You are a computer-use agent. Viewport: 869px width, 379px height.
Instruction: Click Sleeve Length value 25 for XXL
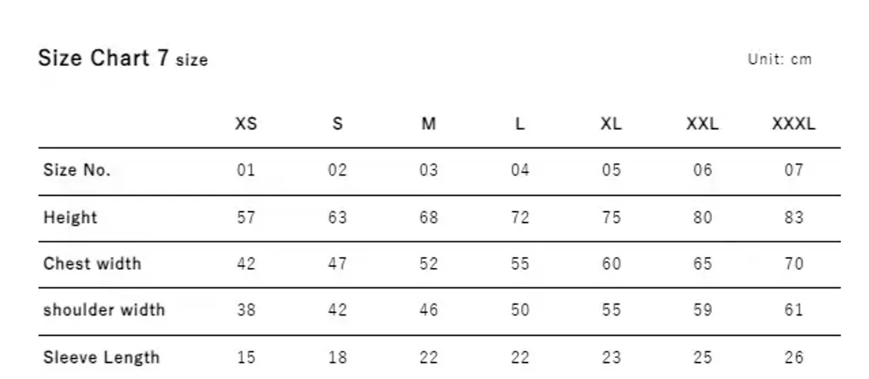tap(703, 357)
